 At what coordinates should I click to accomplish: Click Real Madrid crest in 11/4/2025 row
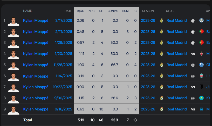(162, 76)
